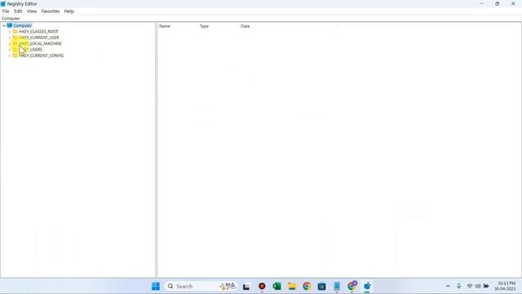
Task: Click the battery tray icon
Action: (x=486, y=286)
